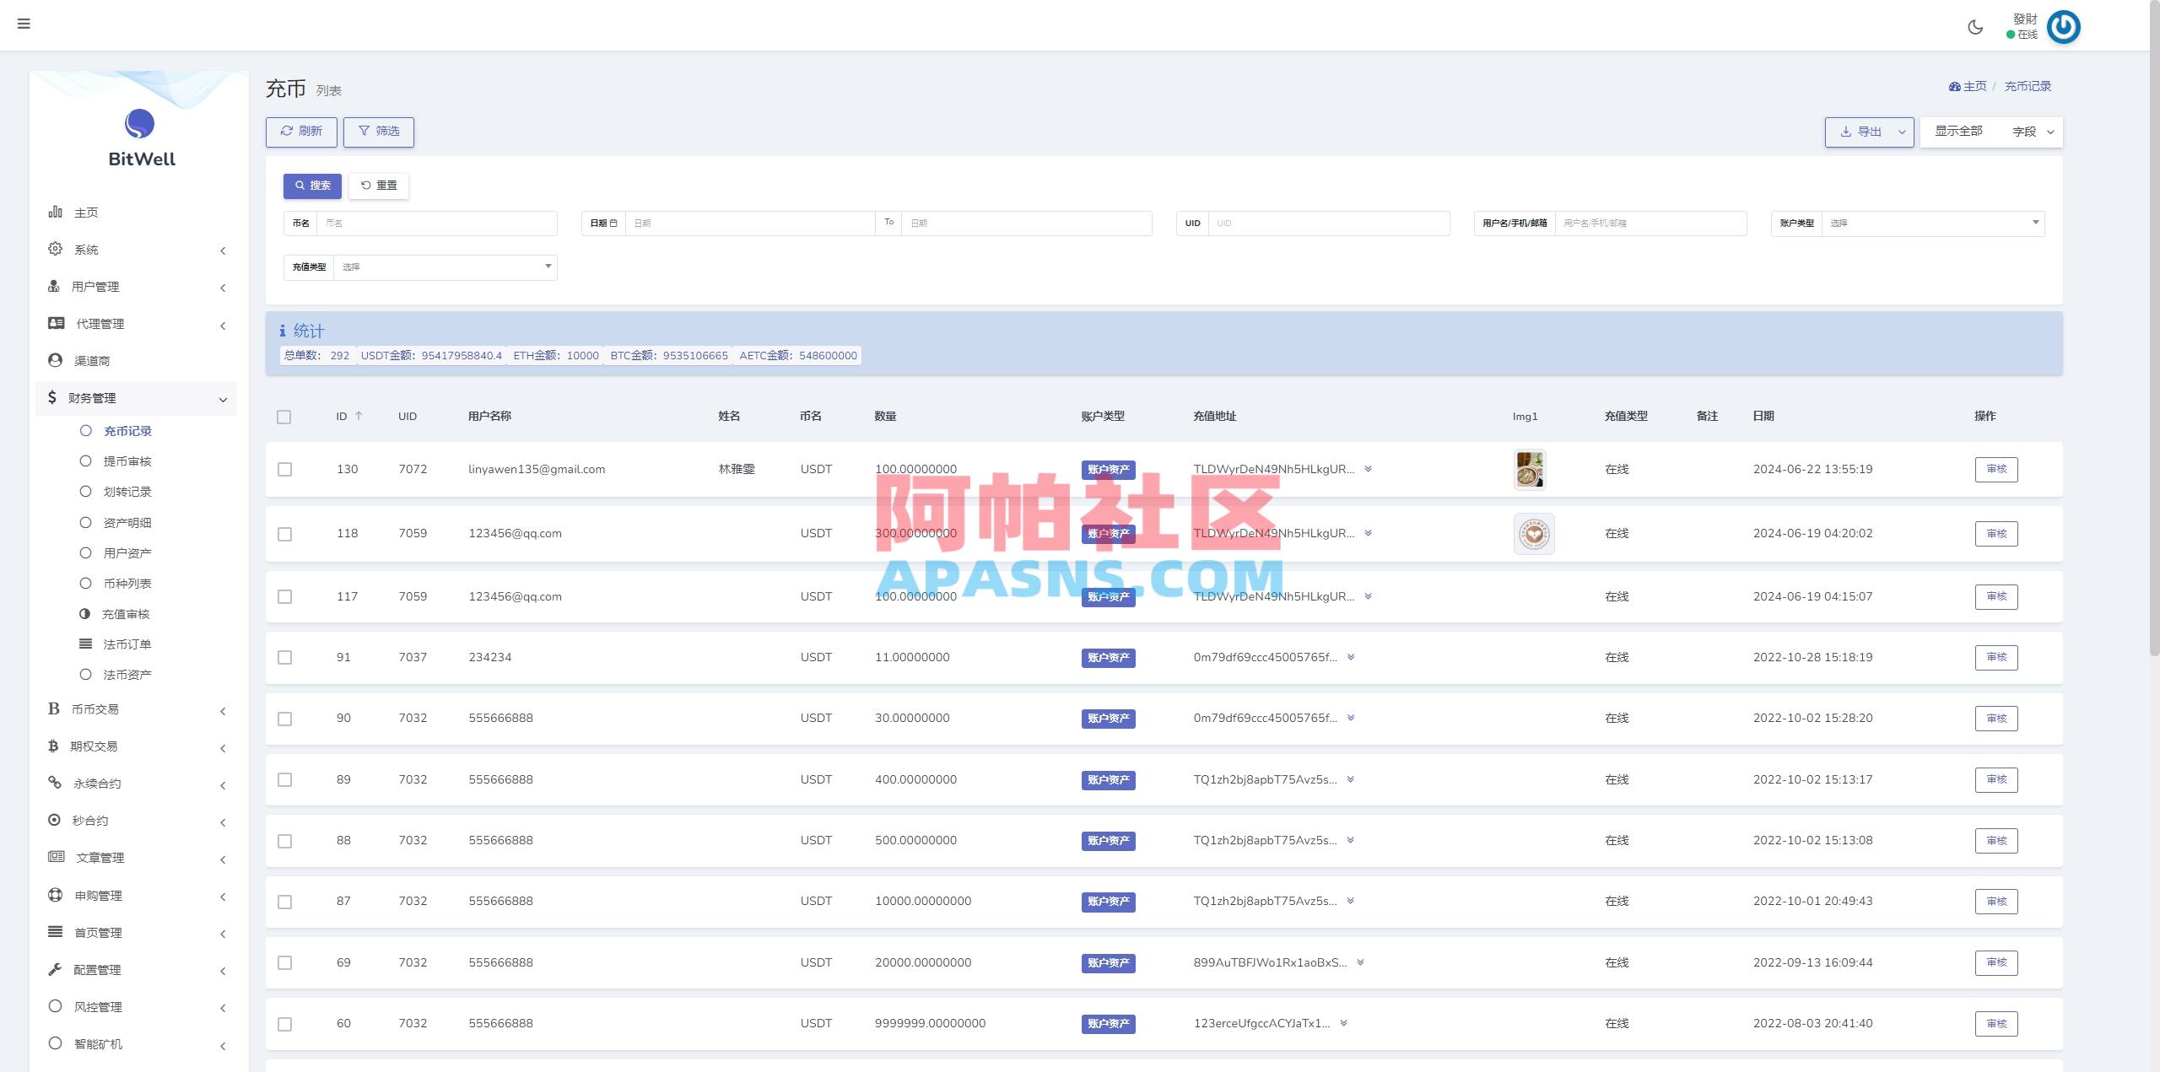Select the 配置管理 wrench icon in sidebar
2160x1072 pixels.
click(99, 969)
